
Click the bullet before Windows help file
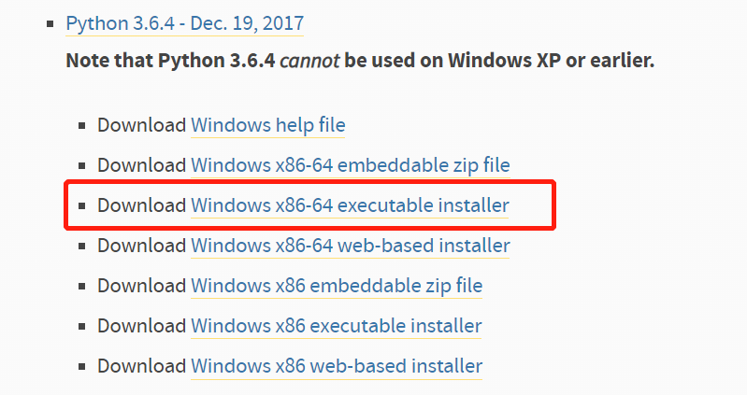point(82,126)
